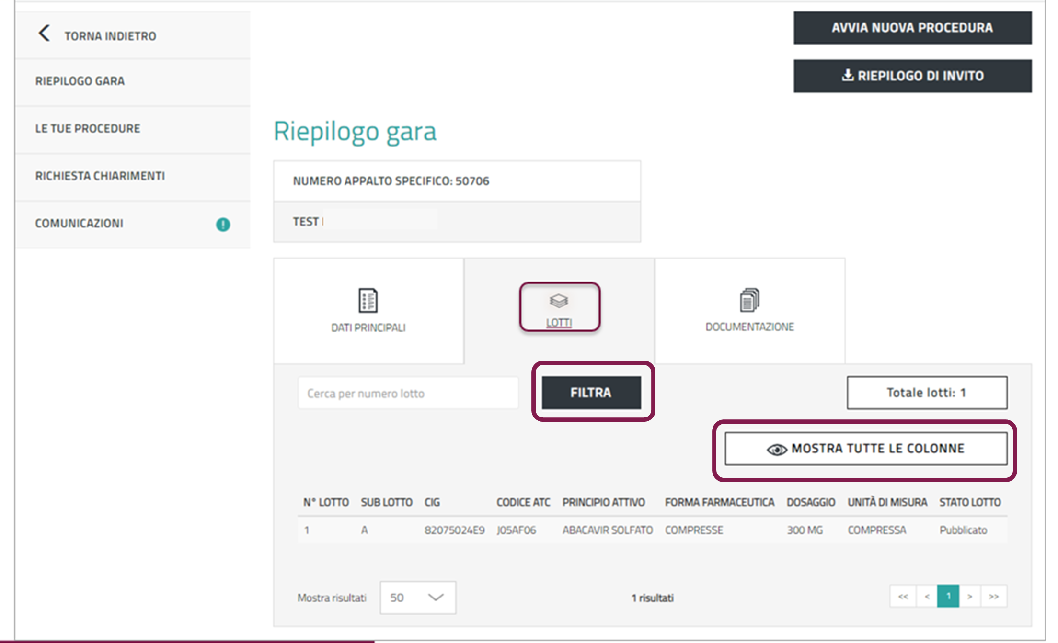
Task: Open Le Tue Procedure sidebar item
Action: tap(88, 128)
